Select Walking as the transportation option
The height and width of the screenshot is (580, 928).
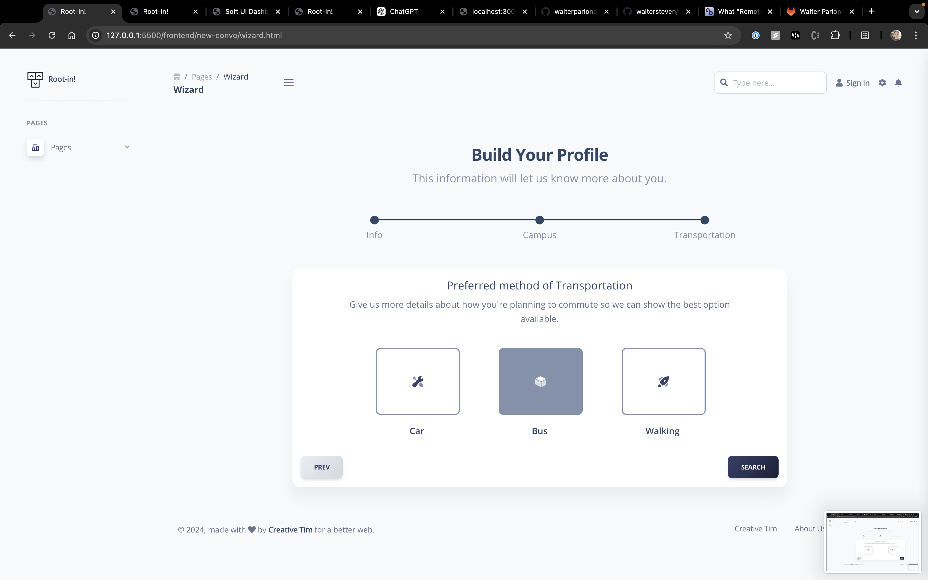click(x=663, y=381)
